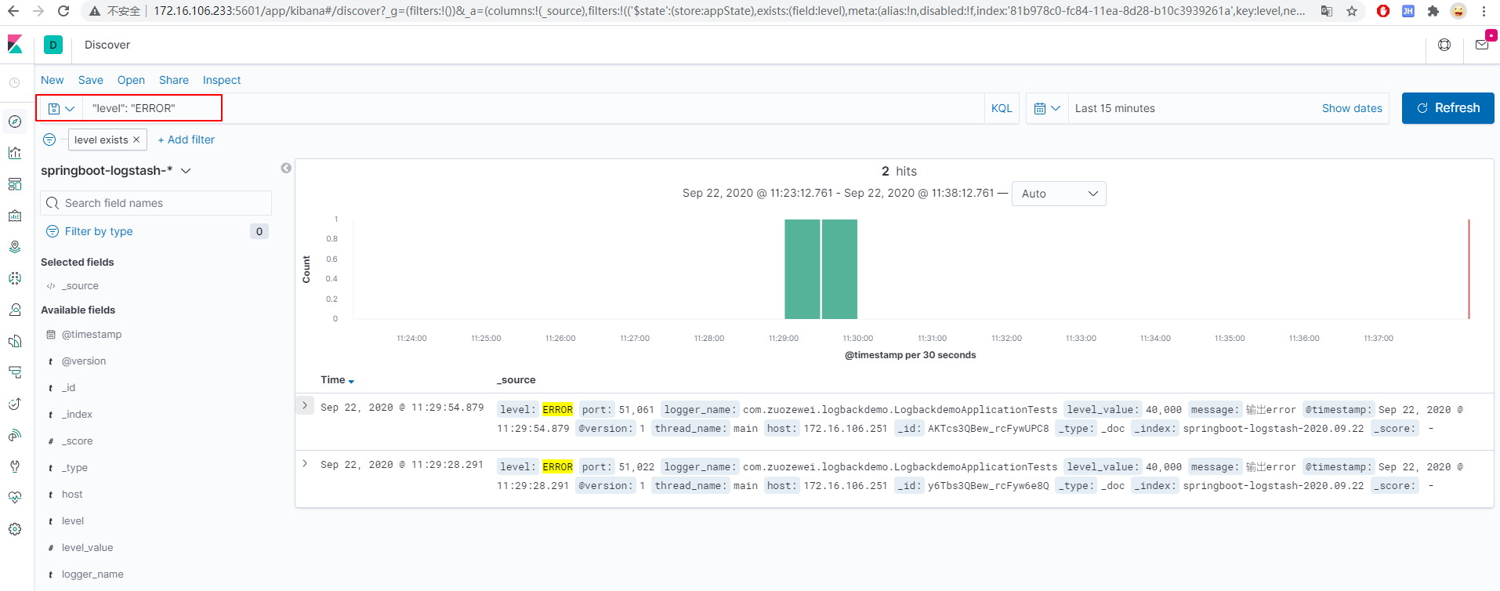Select the _source selected field
Image resolution: width=1500 pixels, height=591 pixels.
80,286
